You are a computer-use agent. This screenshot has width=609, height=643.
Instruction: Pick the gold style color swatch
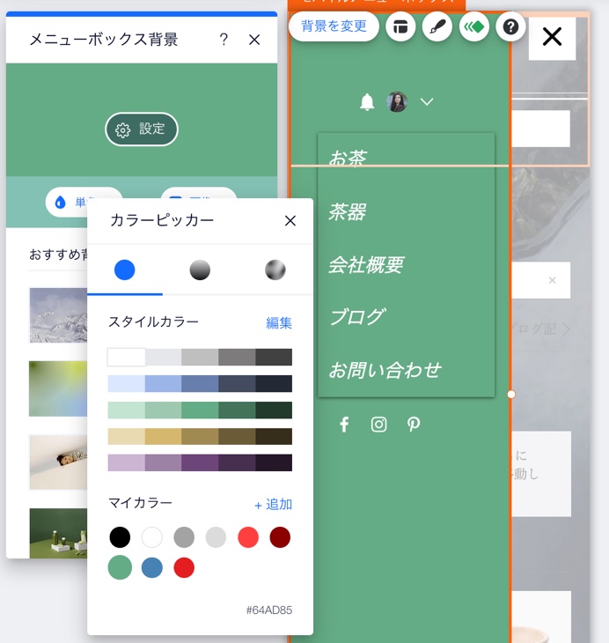pos(163,436)
